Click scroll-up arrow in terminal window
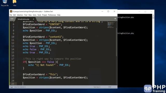This screenshot has height=93, width=166. 153,15
